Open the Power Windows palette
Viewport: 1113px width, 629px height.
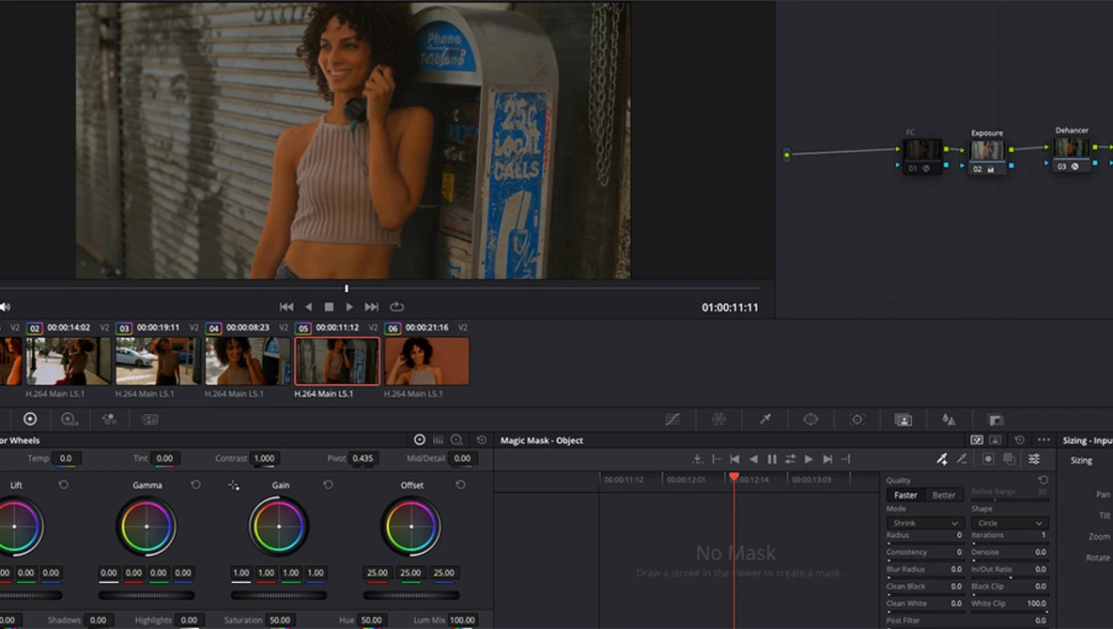pos(811,420)
